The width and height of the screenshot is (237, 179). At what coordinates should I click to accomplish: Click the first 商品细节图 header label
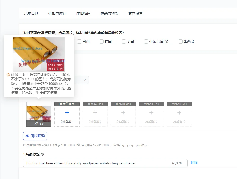tap(151, 104)
